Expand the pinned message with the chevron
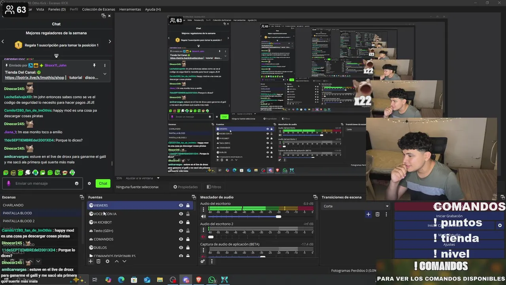The height and width of the screenshot is (285, 506). tap(105, 74)
